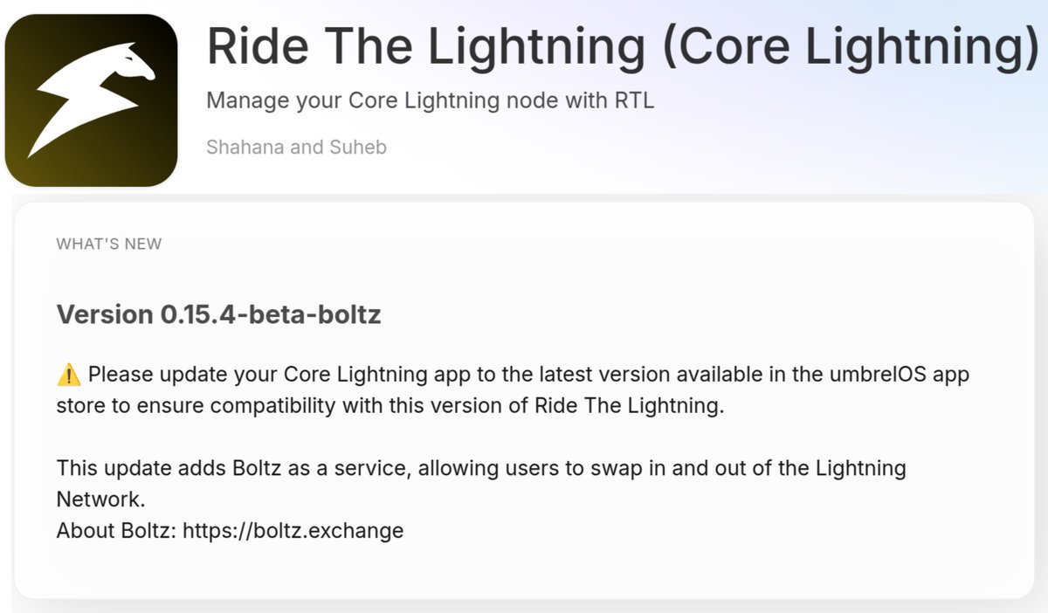Click the yellow warning triangle emoji

point(68,375)
